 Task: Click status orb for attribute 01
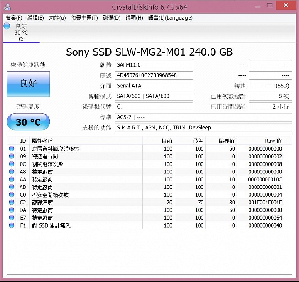(12, 148)
